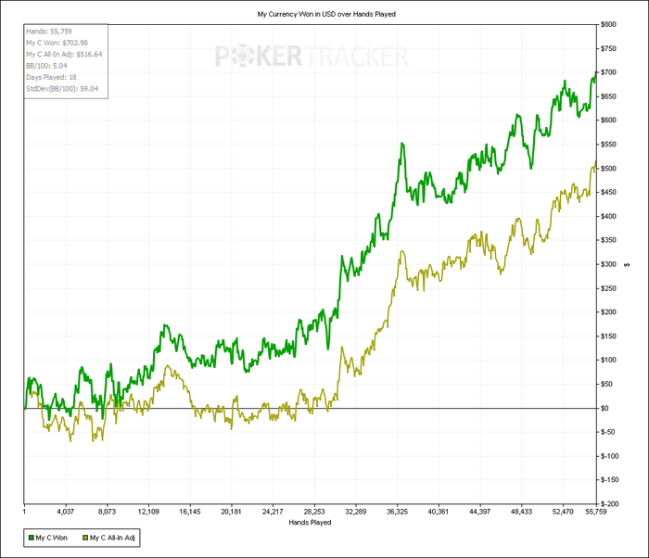
Task: Click the $-200 y-axis label
Action: [609, 503]
